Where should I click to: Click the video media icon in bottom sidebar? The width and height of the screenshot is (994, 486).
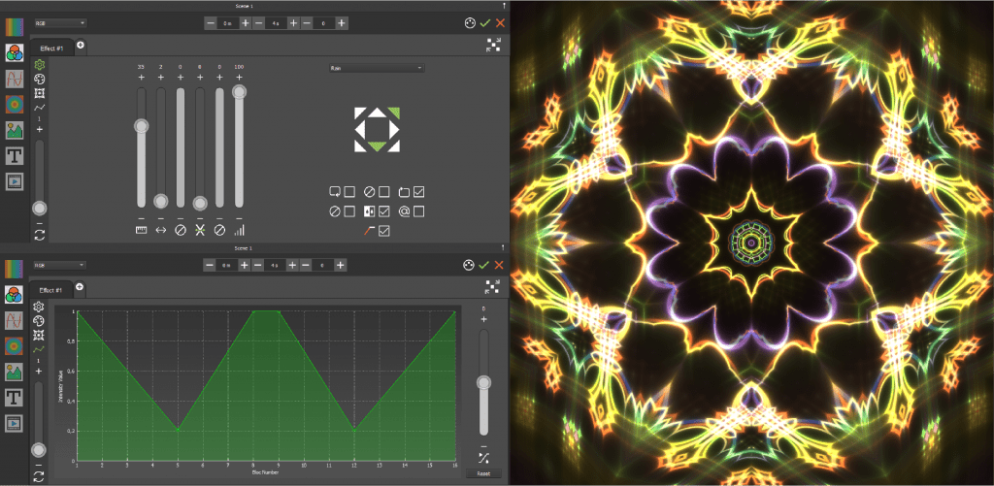pos(15,422)
